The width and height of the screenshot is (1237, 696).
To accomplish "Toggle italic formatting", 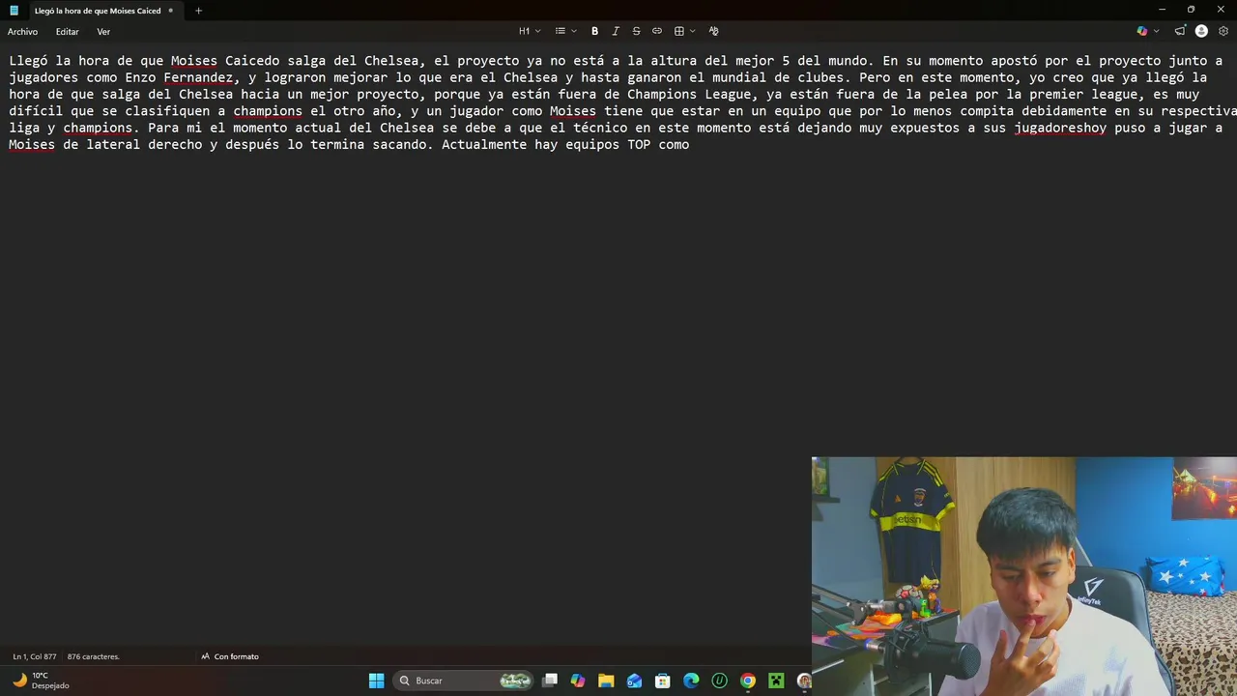I will pyautogui.click(x=616, y=31).
